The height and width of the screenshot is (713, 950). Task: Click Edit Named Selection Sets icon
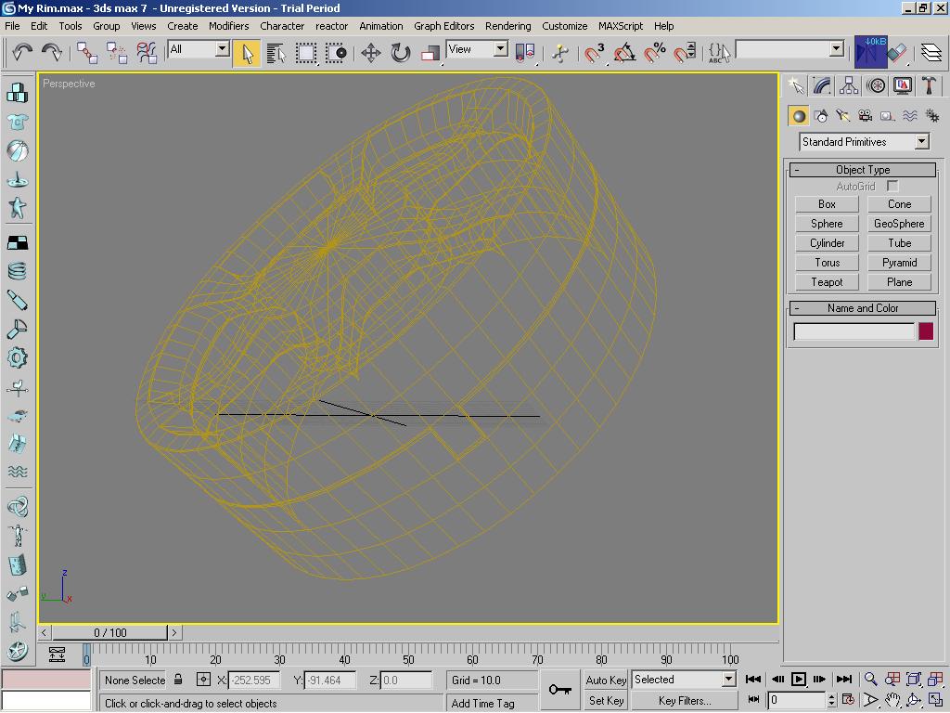(719, 53)
